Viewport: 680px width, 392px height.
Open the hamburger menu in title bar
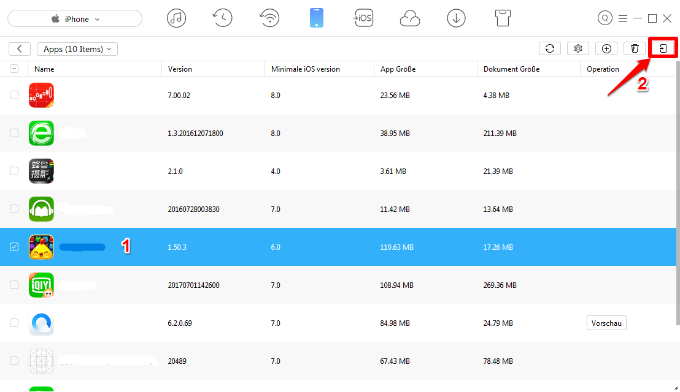pos(623,18)
